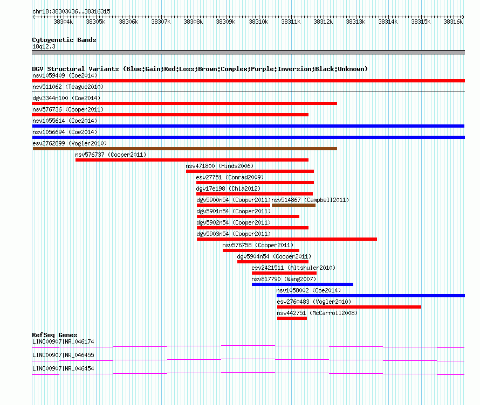Click the RefSeq Genes track title
This screenshot has width=480, height=405.
pyautogui.click(x=54, y=335)
